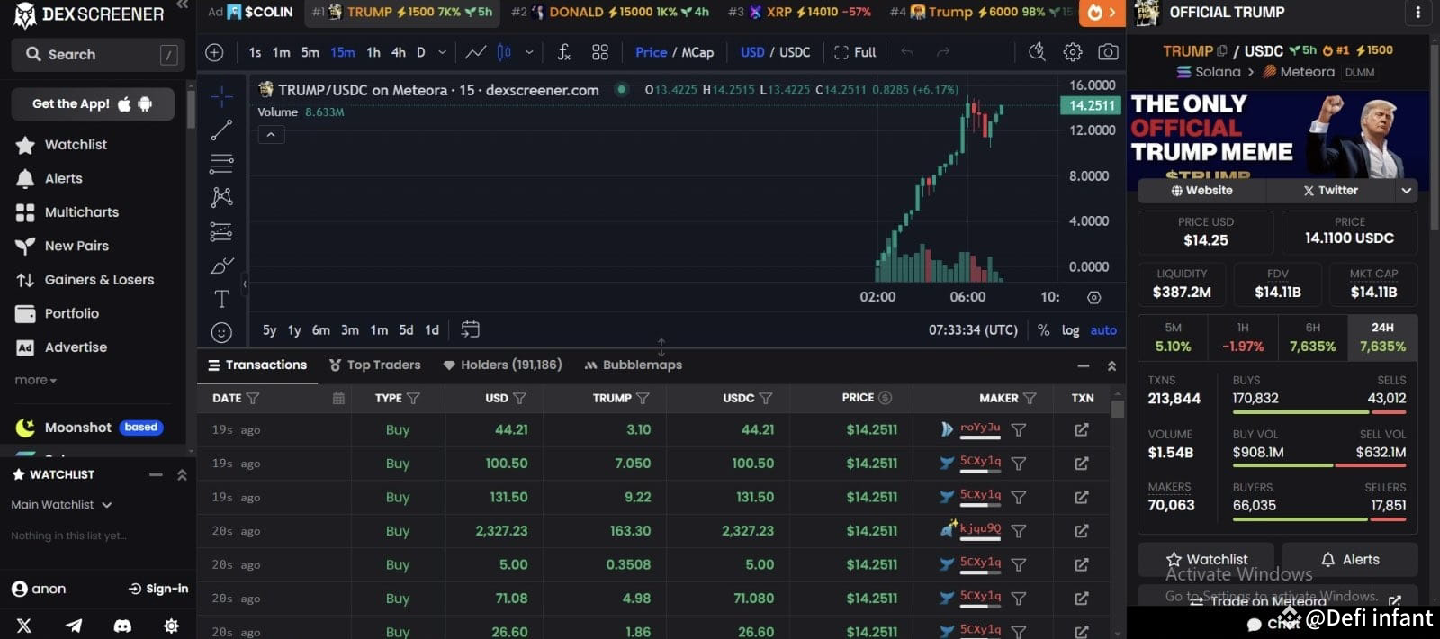Open the forecasting and measurement tools
This screenshot has height=639, width=1440.
pos(221,231)
